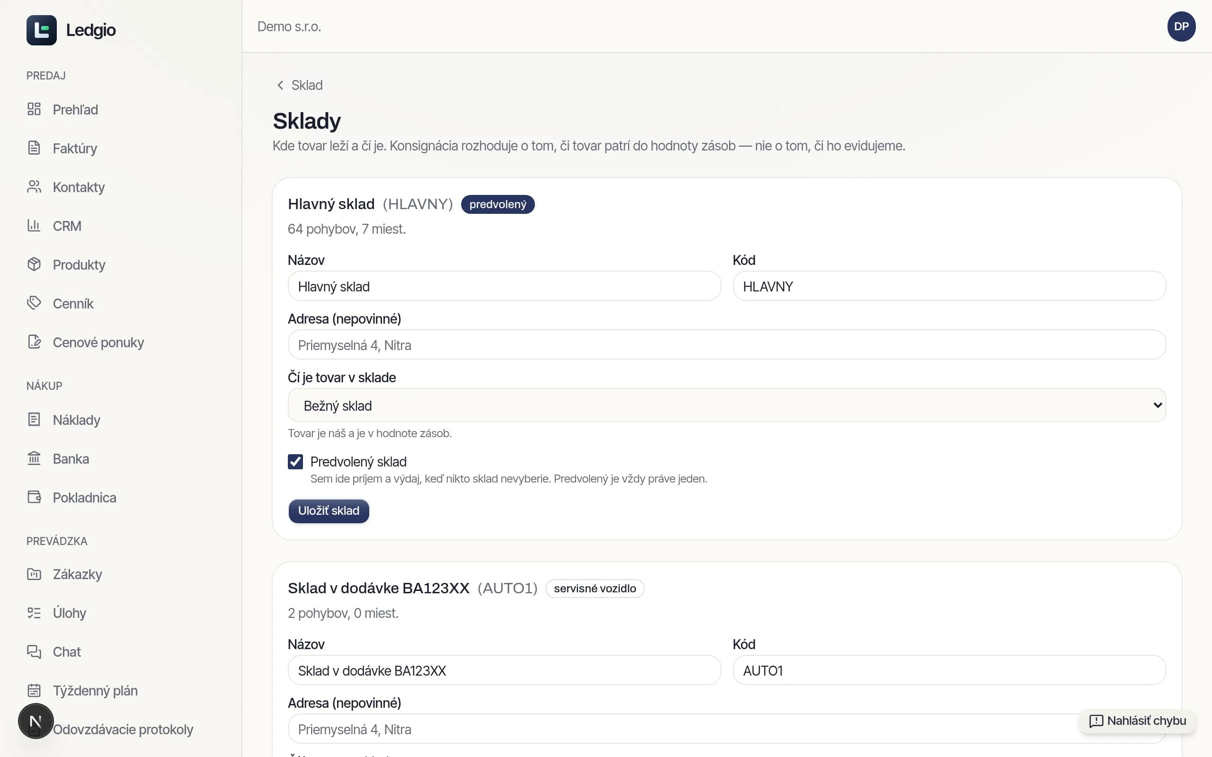The image size is (1212, 757).
Task: Click the Kód field containing AUTO1
Action: click(x=949, y=670)
